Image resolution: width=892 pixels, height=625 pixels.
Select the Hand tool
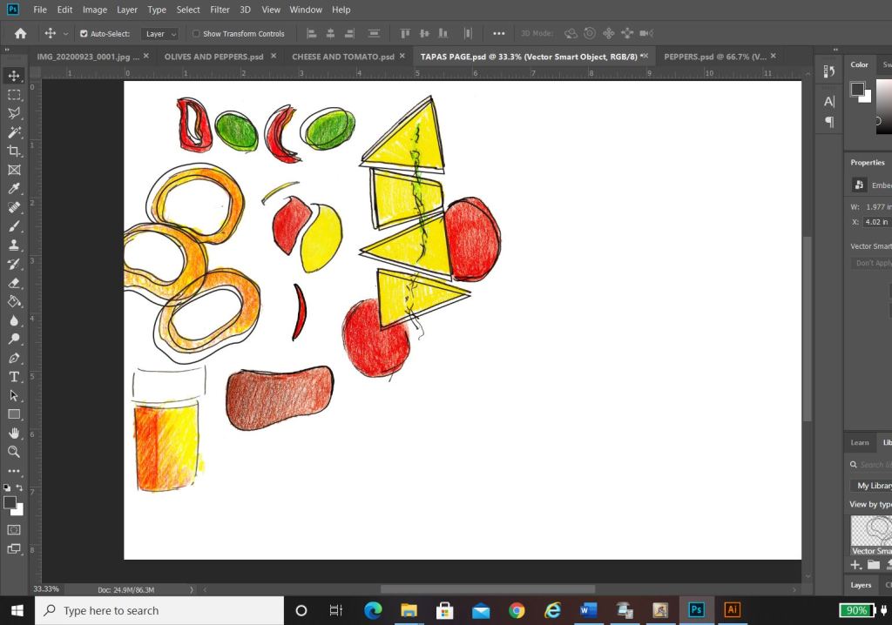[x=14, y=433]
